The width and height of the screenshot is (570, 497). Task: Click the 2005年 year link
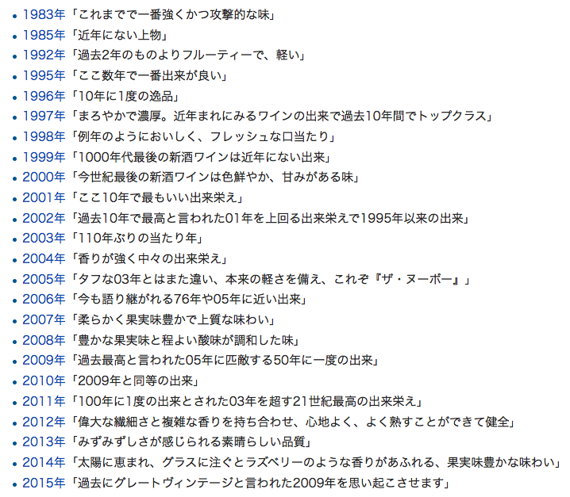[x=44, y=279]
